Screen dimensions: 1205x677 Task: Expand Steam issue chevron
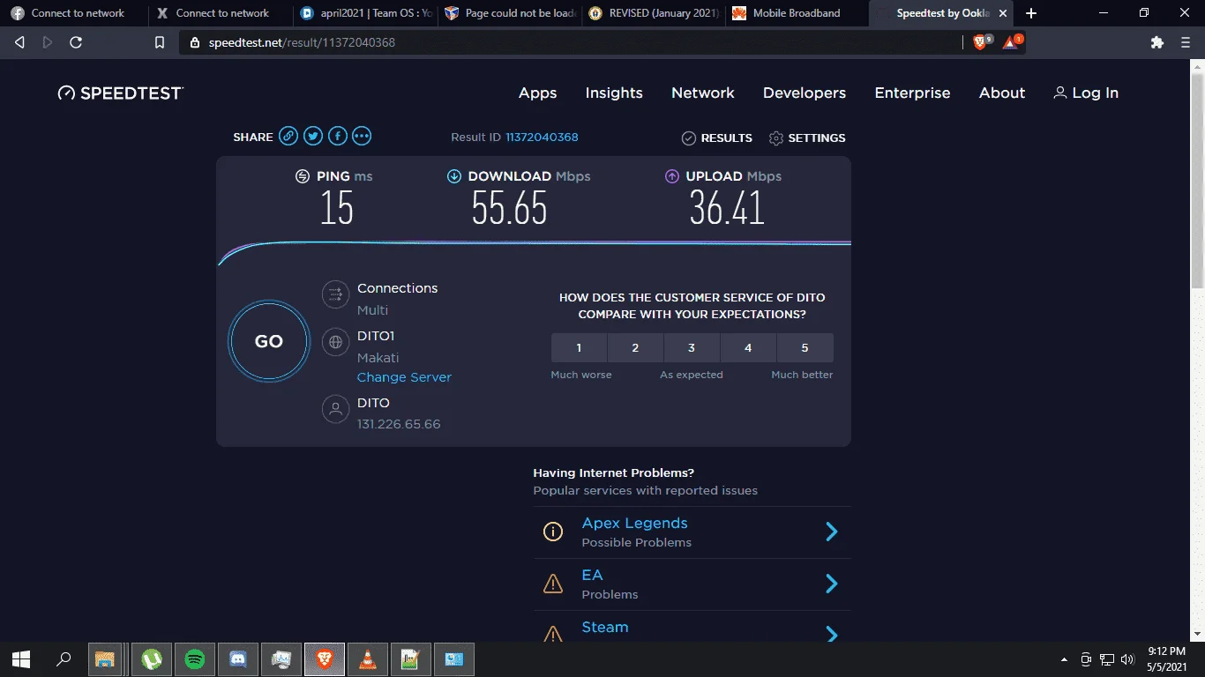tap(831, 633)
